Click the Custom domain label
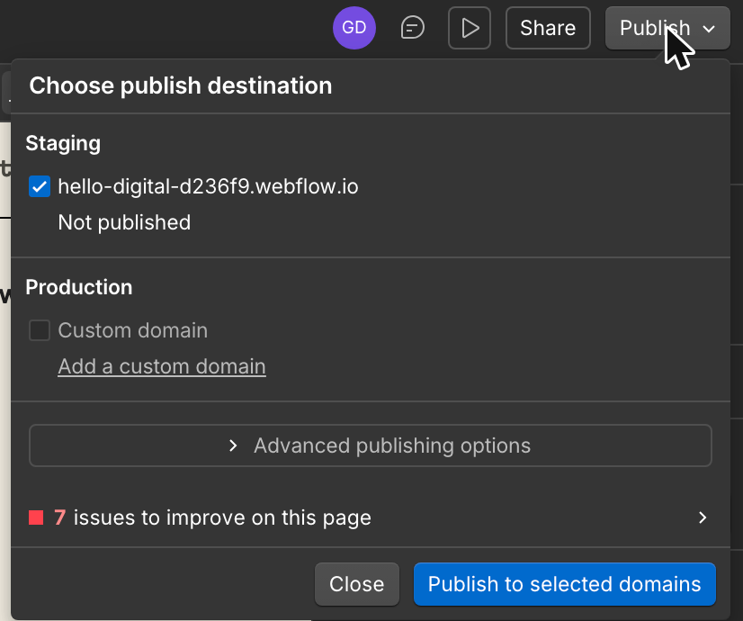The image size is (743, 621). coord(133,330)
